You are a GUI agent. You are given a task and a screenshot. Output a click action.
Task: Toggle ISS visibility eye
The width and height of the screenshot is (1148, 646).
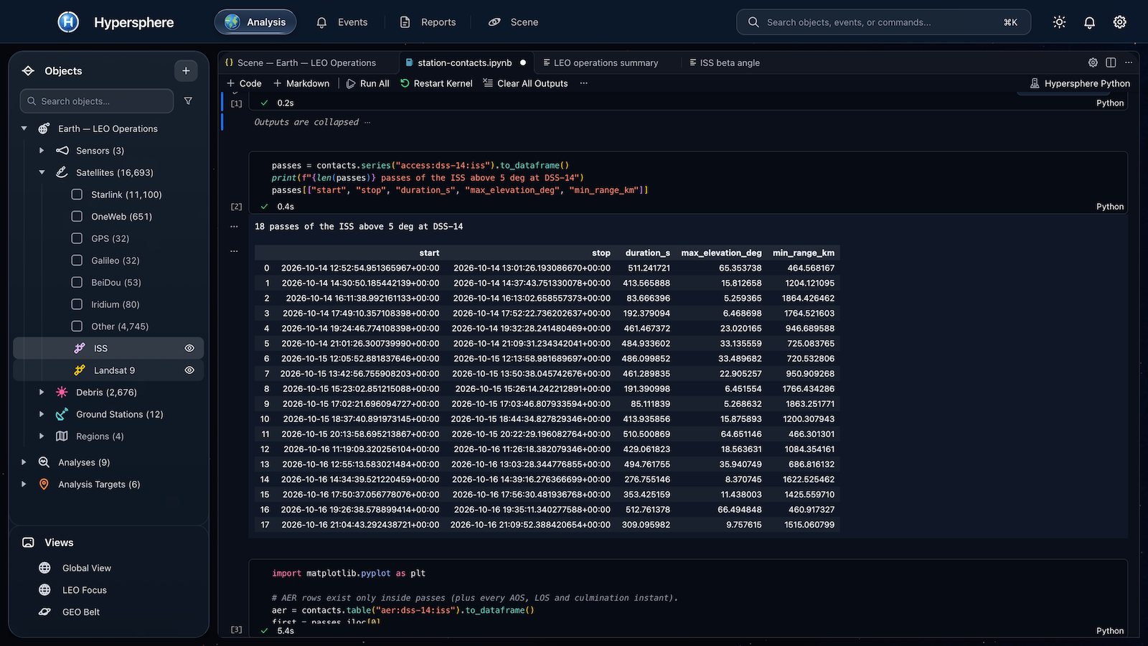189,348
